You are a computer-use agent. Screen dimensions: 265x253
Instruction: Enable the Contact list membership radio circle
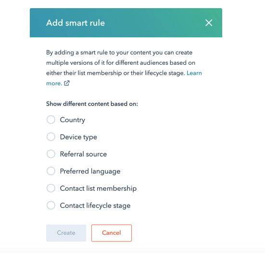[51, 188]
